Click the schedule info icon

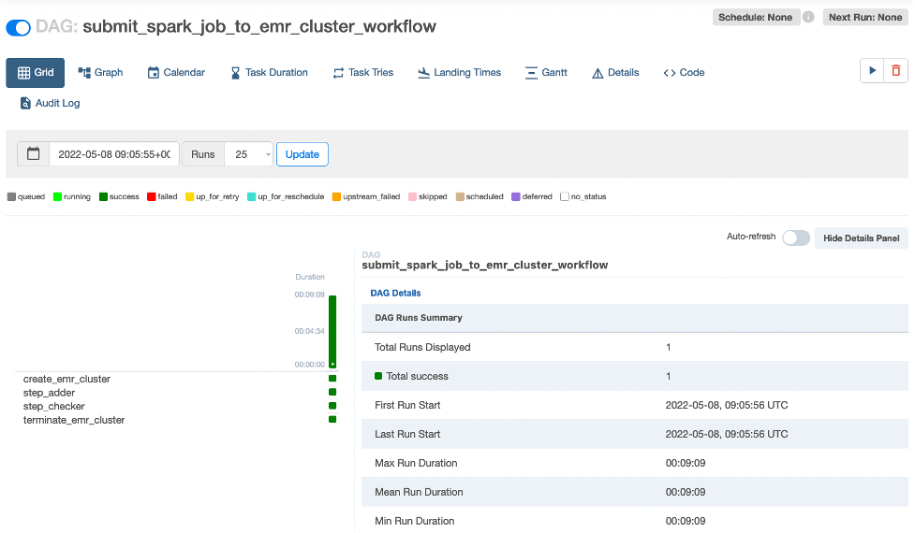pos(808,17)
